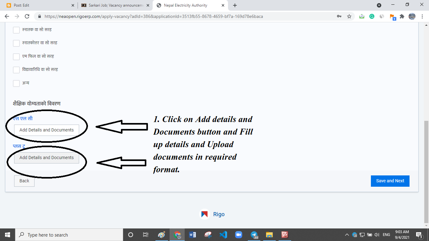This screenshot has width=429, height=241.
Task: Go back with the browser back arrow
Action: pos(7,16)
